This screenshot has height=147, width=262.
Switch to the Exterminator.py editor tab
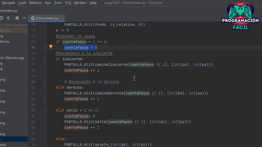tap(47, 18)
